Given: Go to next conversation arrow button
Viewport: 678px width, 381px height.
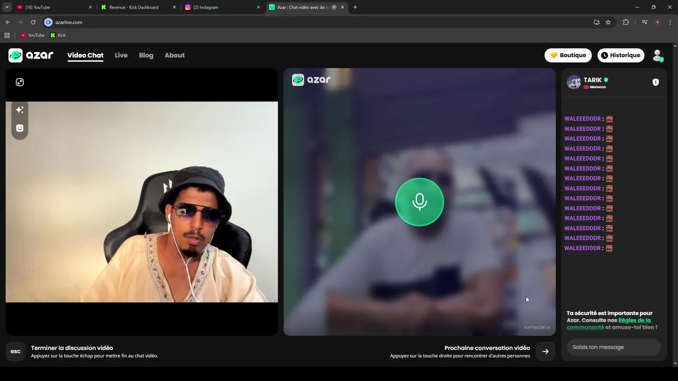Looking at the screenshot, I should 546,351.
